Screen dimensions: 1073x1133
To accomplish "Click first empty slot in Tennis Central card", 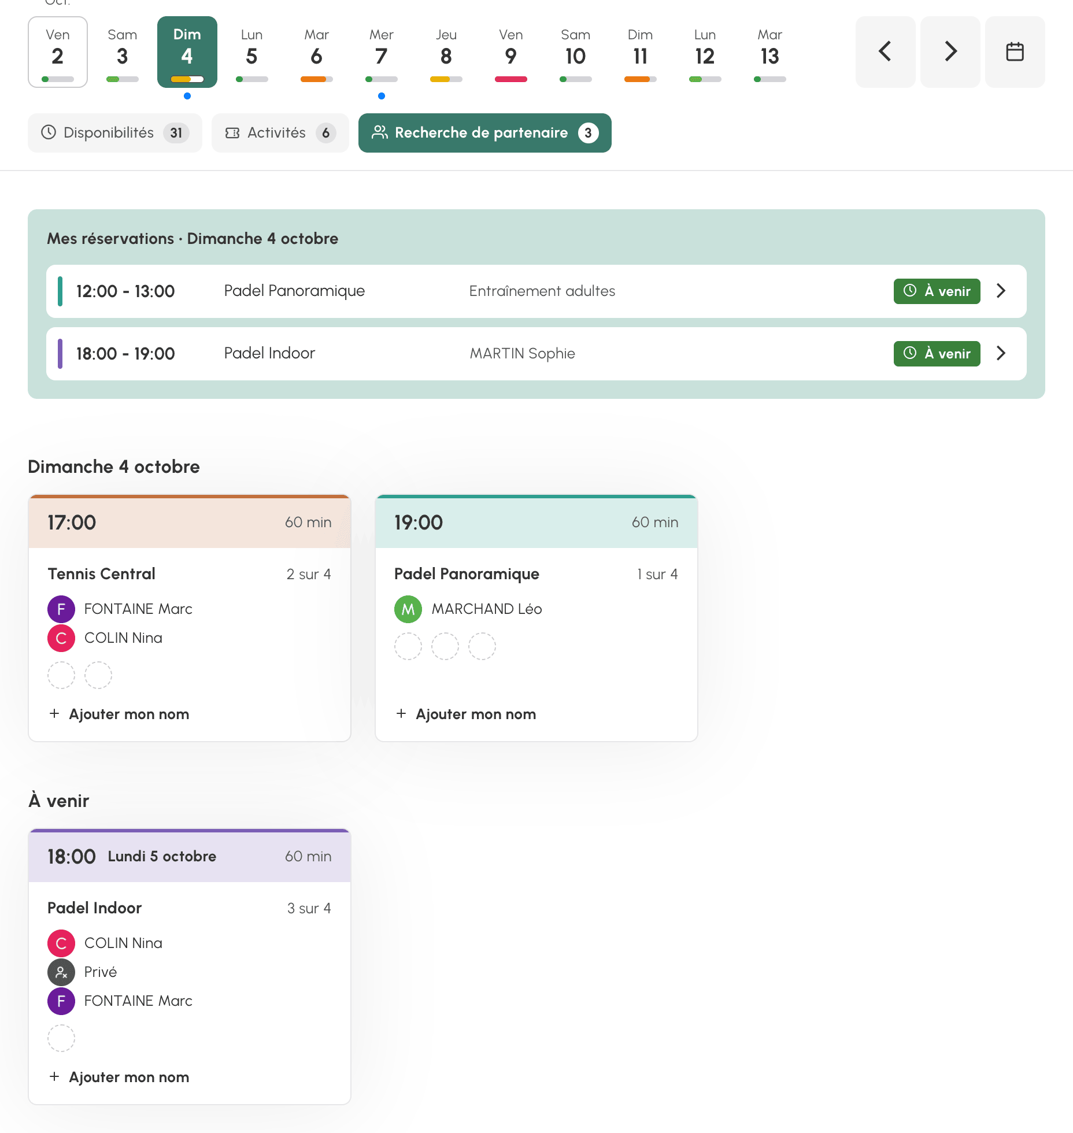I will pos(61,675).
